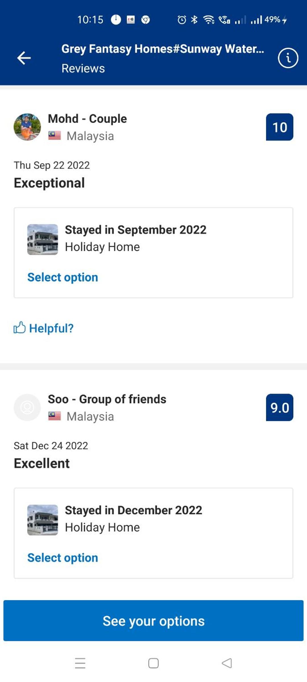Open the property info icon

point(288,58)
